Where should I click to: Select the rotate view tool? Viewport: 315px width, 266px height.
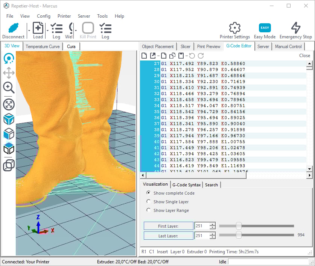(x=9, y=58)
